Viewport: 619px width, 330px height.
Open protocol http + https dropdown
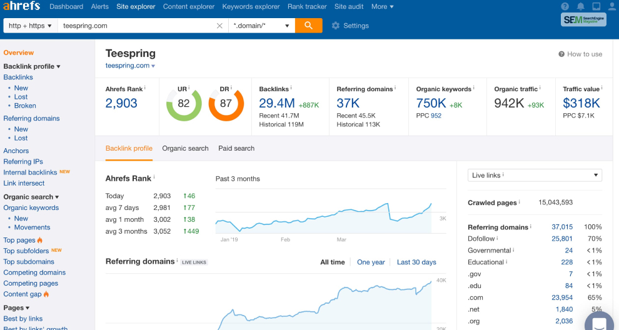pos(31,26)
